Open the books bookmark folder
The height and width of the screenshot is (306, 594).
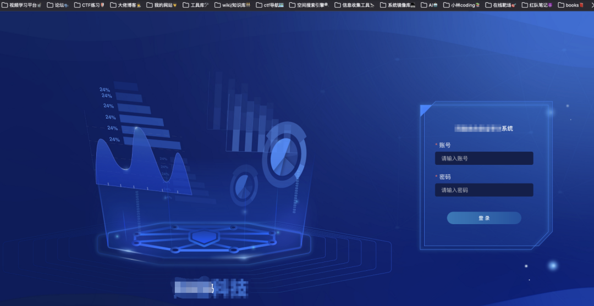(x=570, y=5)
